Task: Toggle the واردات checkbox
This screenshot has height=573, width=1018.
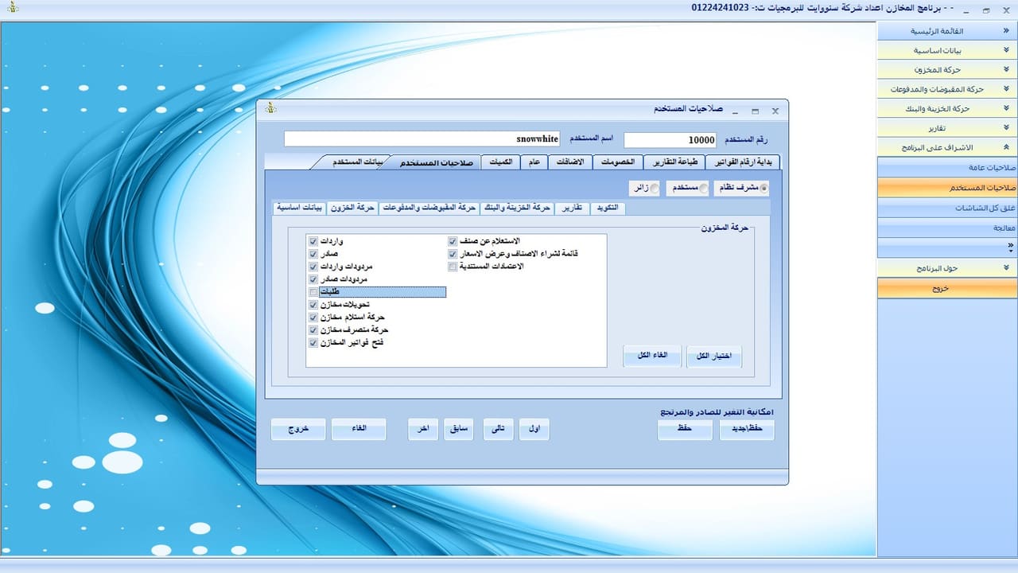Action: click(313, 240)
